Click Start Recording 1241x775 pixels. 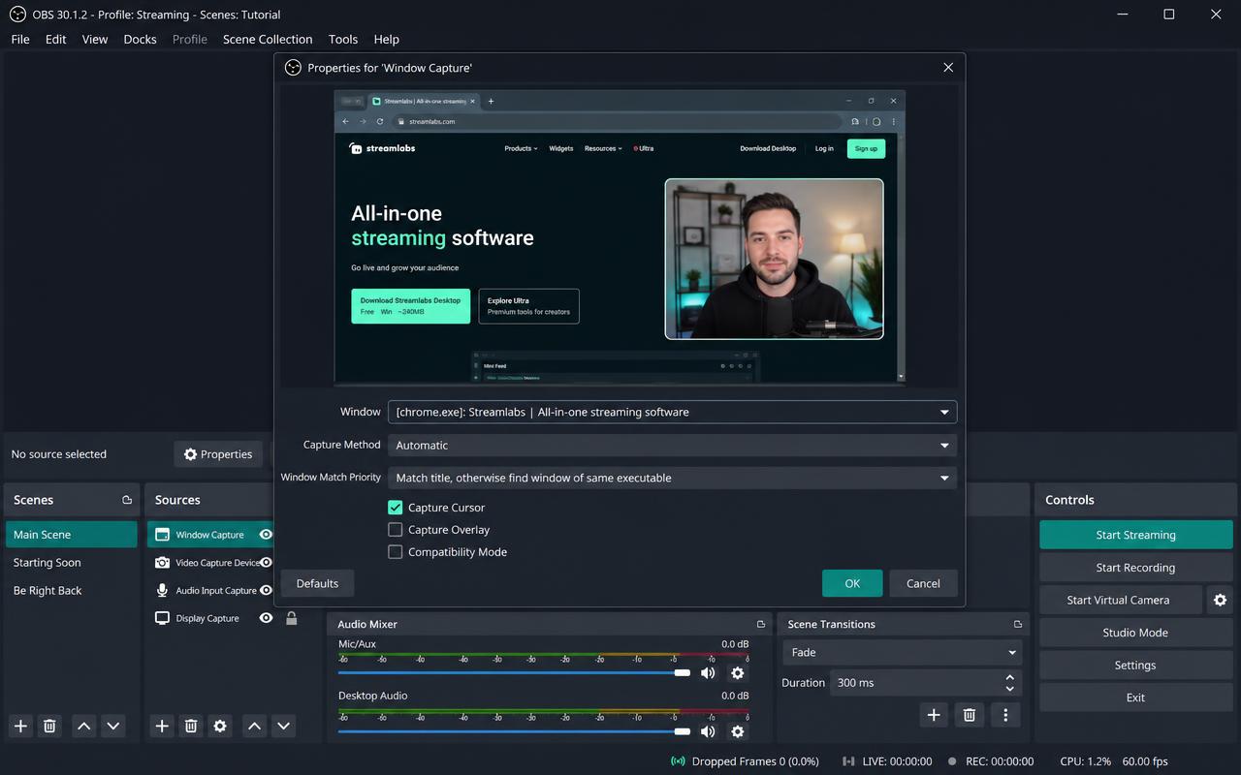[1136, 568]
